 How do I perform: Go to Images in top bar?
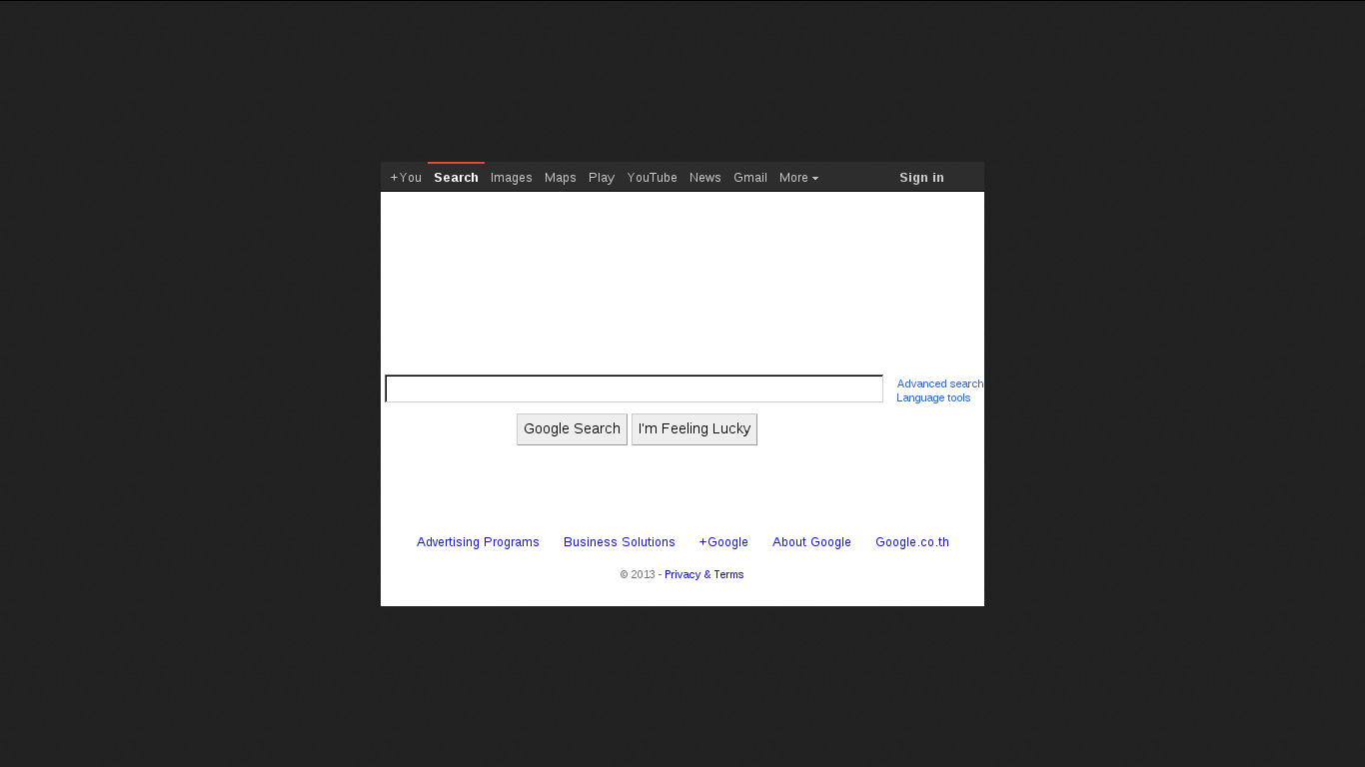tap(512, 178)
